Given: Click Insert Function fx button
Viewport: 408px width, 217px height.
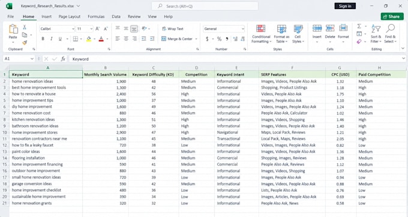Looking at the screenshot, I should pos(63,59).
